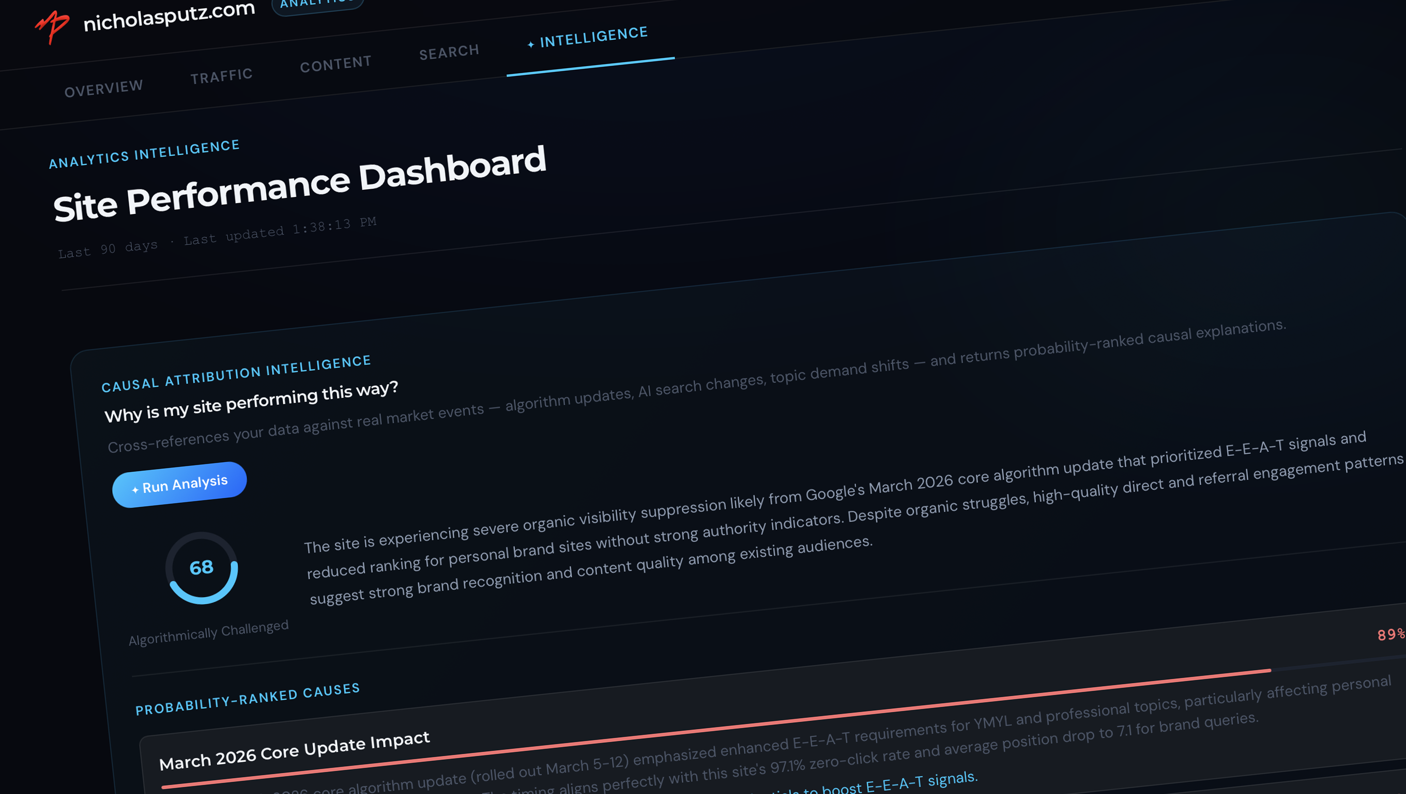Go to the Search tab

[449, 52]
